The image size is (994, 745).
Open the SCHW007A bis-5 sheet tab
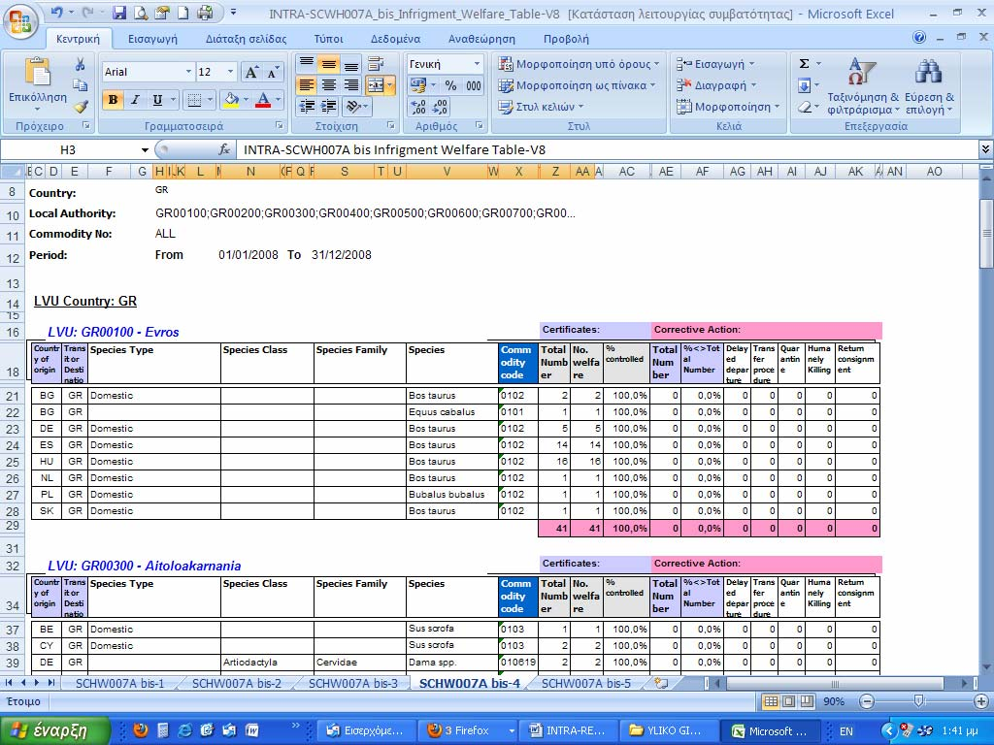(585, 684)
